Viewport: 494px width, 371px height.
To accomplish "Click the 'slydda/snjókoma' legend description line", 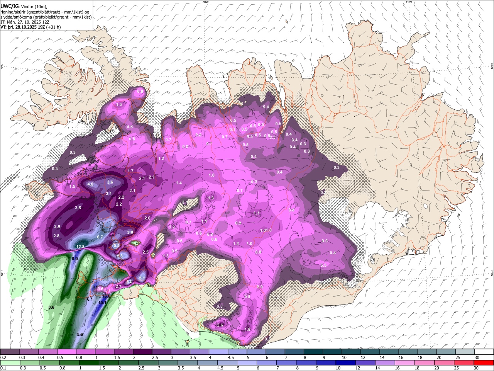I will point(46,17).
